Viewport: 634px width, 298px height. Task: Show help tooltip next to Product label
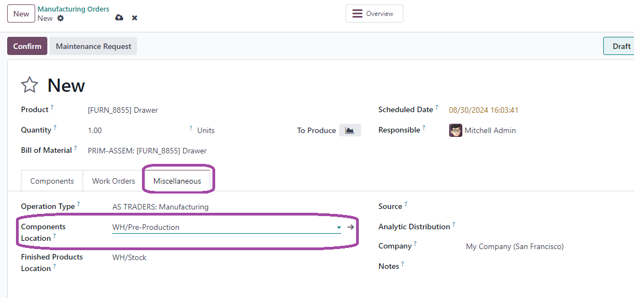tap(52, 107)
